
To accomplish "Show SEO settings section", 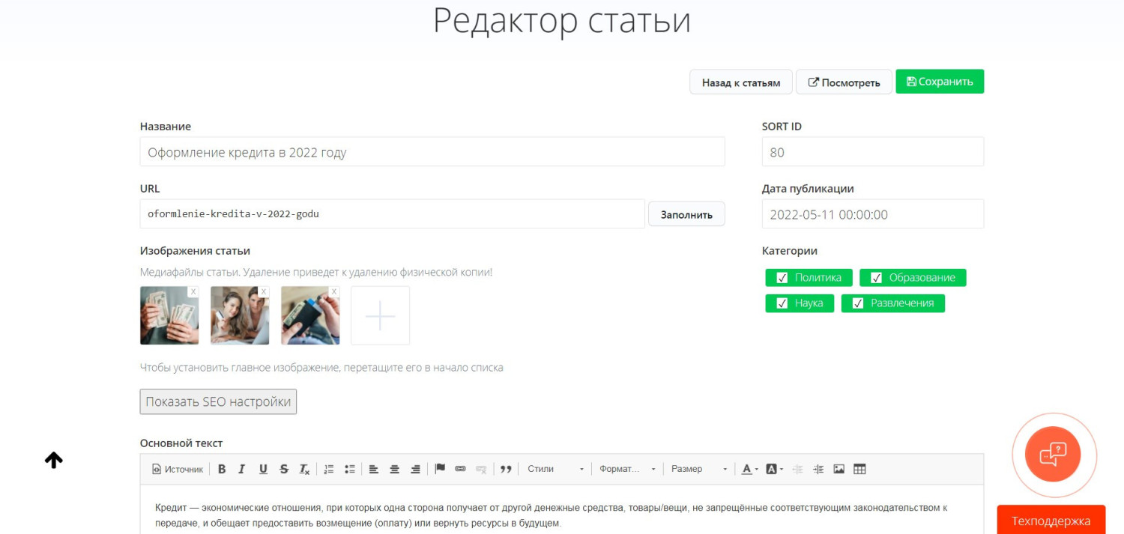I will pos(218,401).
